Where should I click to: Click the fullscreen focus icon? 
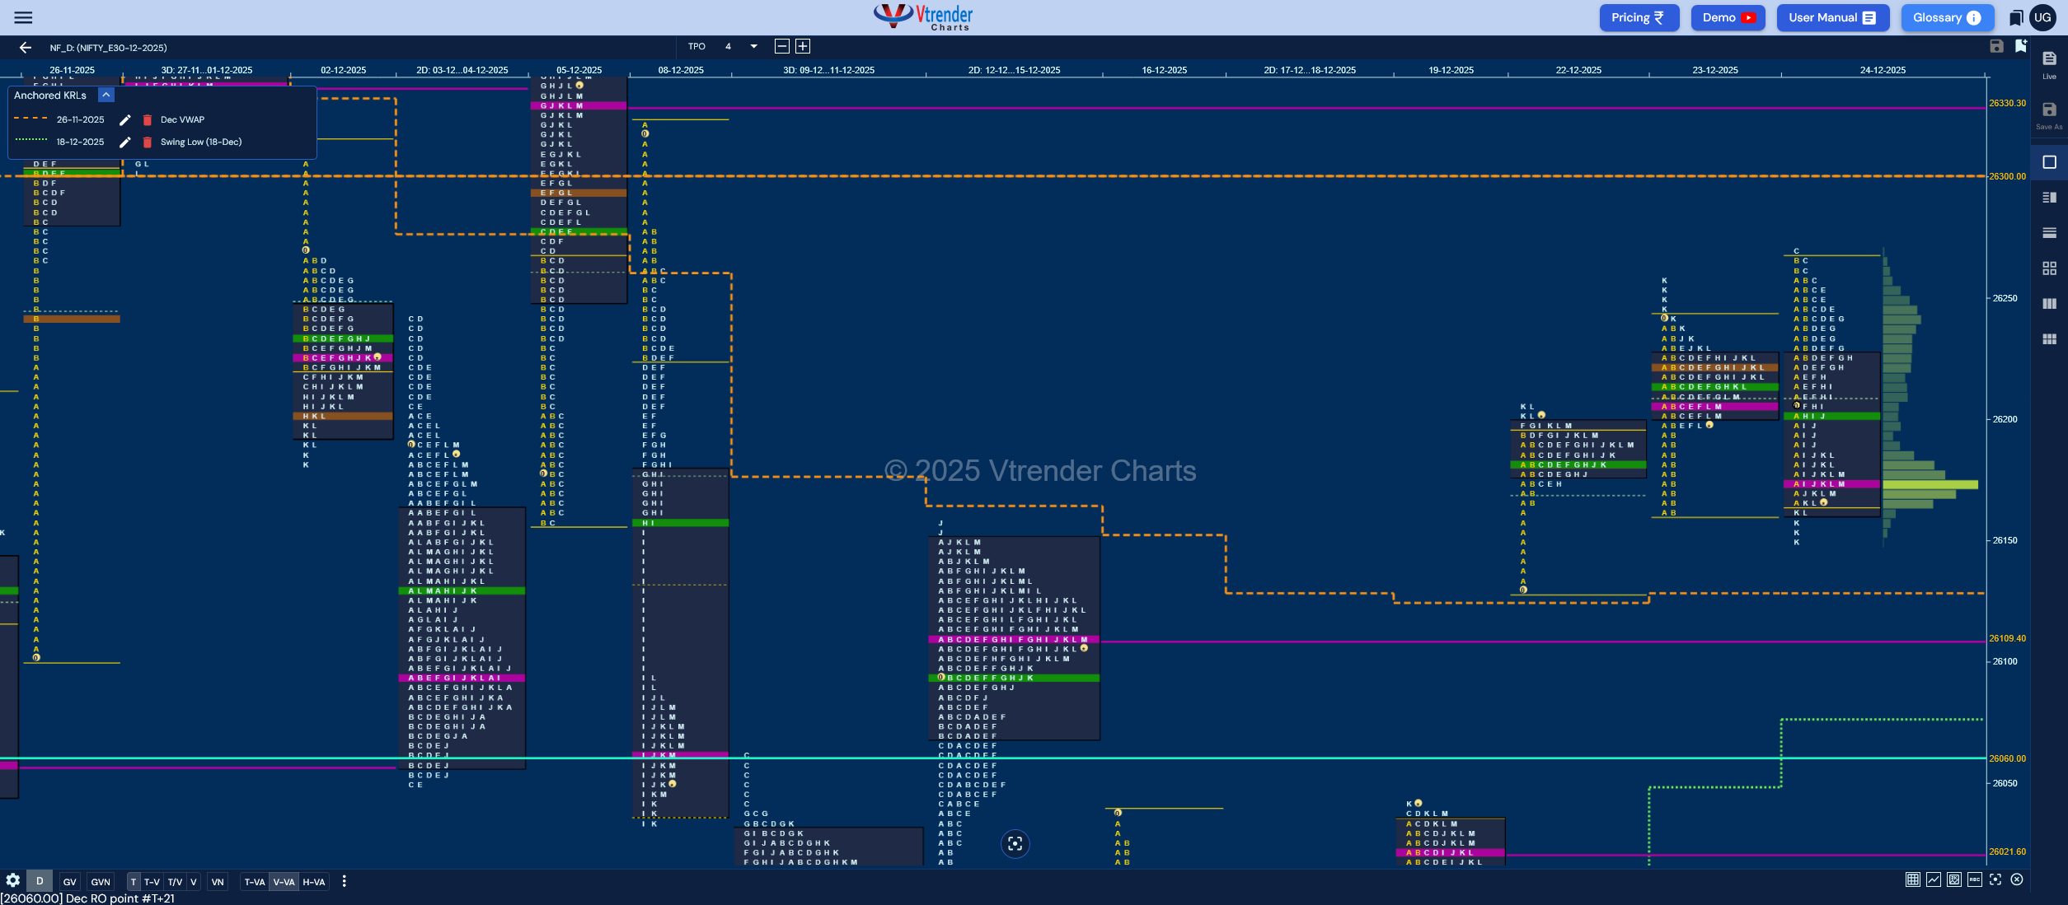(1995, 879)
